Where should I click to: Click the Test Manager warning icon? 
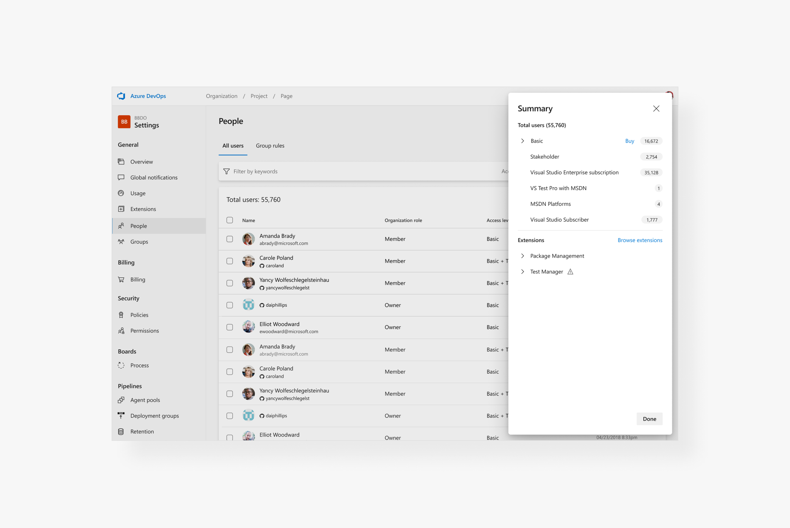tap(570, 271)
